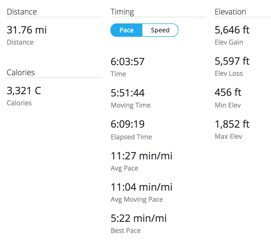Click the 6:09:19 elapsed time value
271x243 pixels.
128,124
